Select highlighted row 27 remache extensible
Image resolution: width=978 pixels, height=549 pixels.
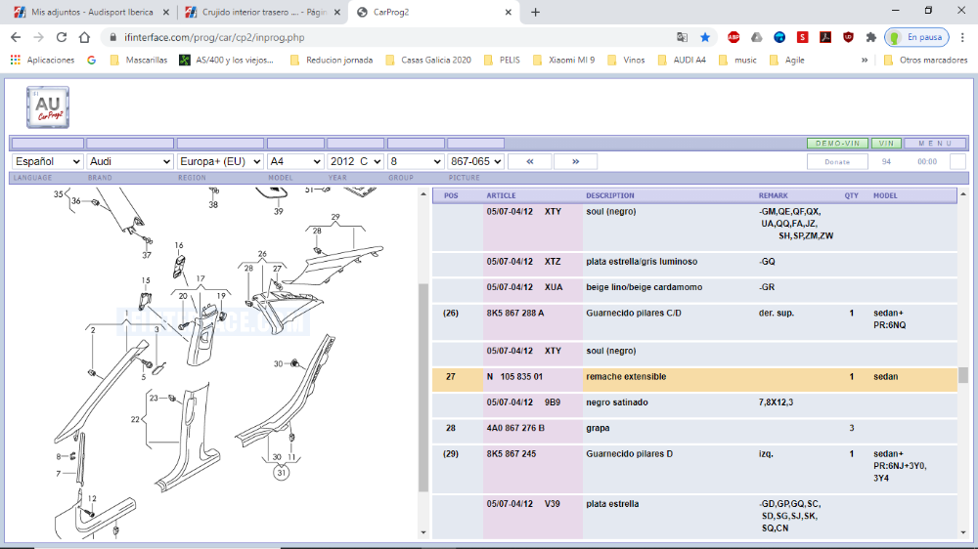point(694,377)
